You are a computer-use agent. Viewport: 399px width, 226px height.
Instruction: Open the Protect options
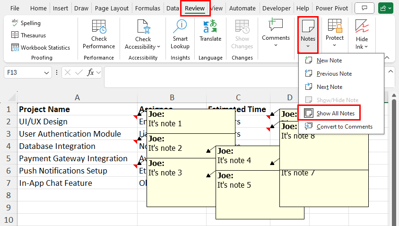[335, 33]
